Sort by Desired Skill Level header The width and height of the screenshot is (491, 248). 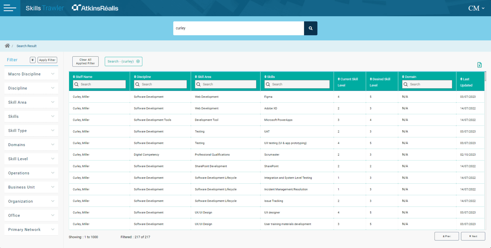(x=380, y=82)
